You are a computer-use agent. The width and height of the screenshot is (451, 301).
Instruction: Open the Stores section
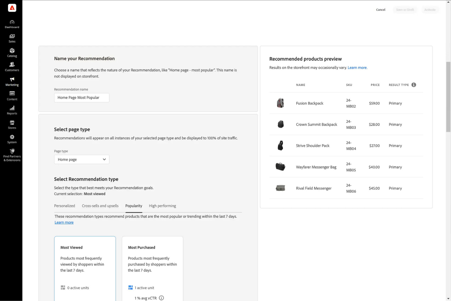point(12,124)
